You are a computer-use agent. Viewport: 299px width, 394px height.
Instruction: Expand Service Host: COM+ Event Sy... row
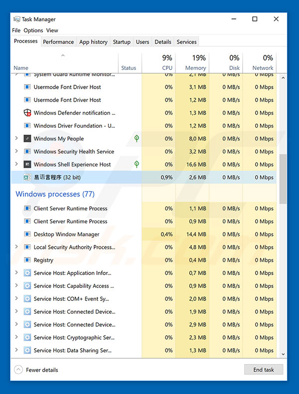click(x=16, y=299)
